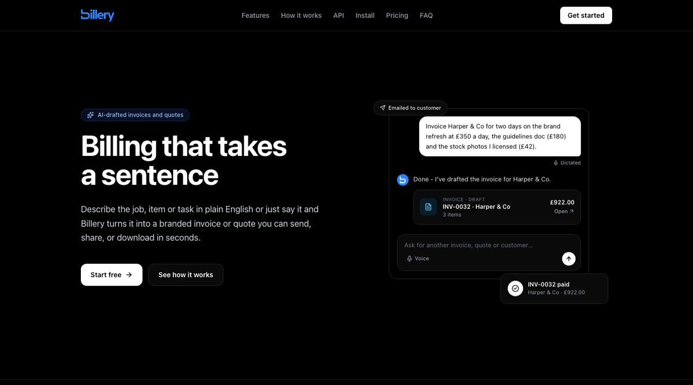
Task: Click the Billery logo
Action: [x=98, y=15]
